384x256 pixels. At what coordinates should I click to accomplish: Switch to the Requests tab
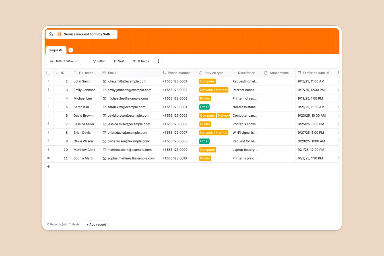pyautogui.click(x=55, y=50)
